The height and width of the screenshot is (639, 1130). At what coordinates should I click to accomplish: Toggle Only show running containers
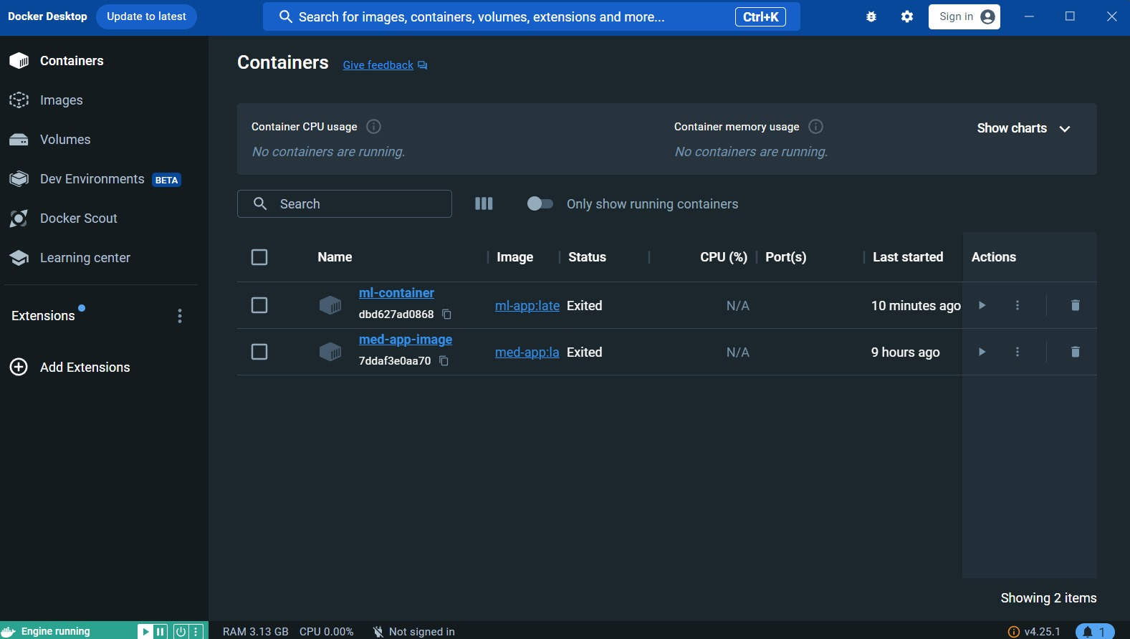coord(540,204)
